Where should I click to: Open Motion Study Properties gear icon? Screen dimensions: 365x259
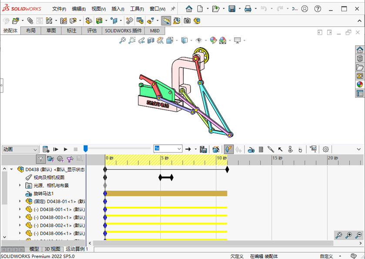325,149
